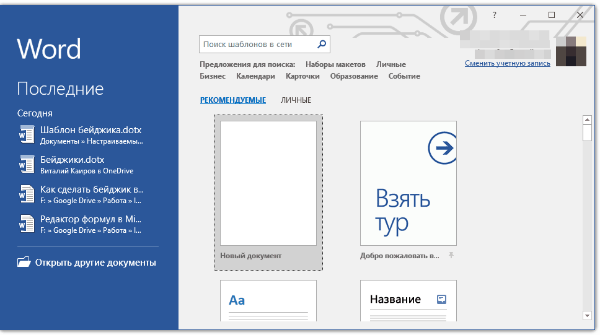Click the Word icon beside Редактор формул
Image resolution: width=600 pixels, height=335 pixels.
pos(27,224)
